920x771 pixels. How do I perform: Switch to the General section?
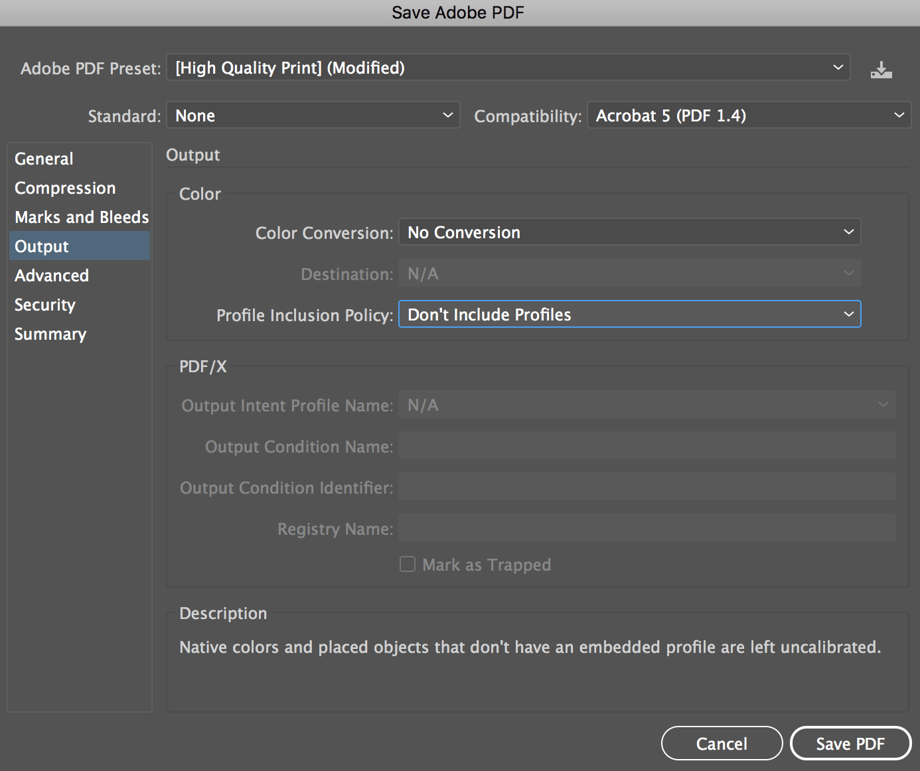(79, 159)
